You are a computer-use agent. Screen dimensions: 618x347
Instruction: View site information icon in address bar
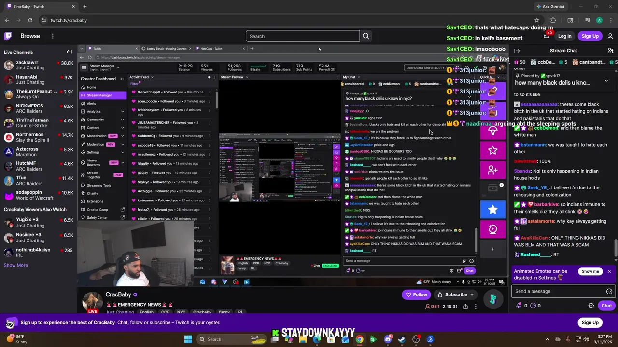(x=44, y=20)
